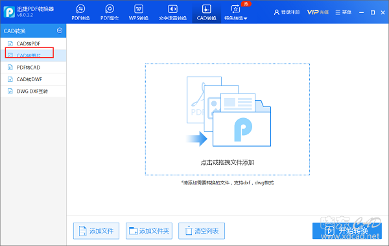
Task: Select CAD转PDF in the sidebar
Action: (x=33, y=43)
